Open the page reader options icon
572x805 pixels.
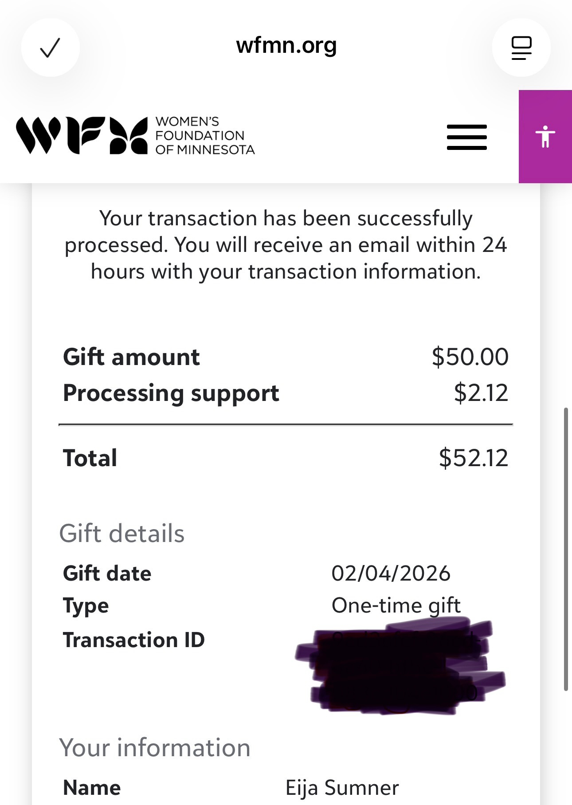[521, 47]
